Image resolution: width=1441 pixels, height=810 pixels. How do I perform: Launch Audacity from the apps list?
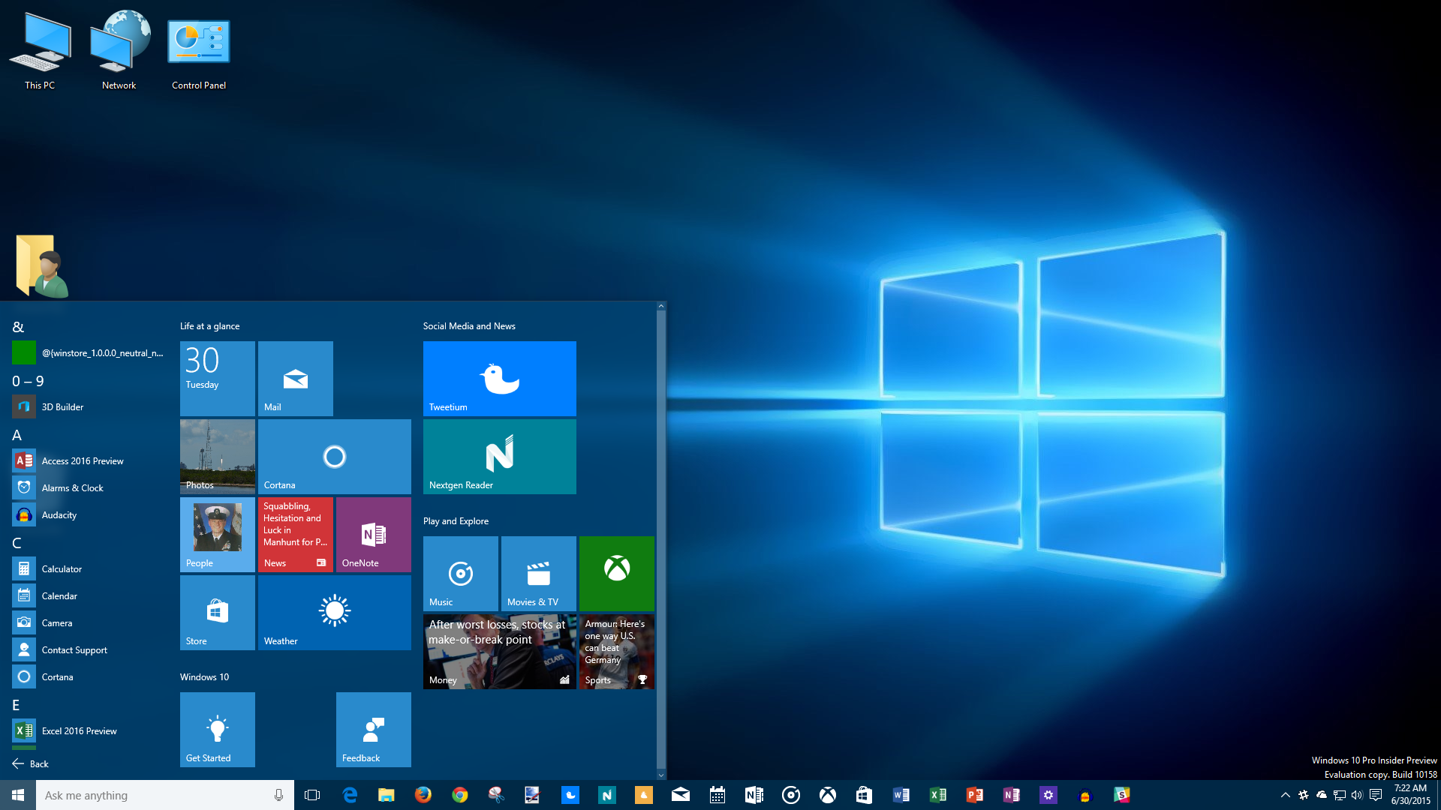59,515
